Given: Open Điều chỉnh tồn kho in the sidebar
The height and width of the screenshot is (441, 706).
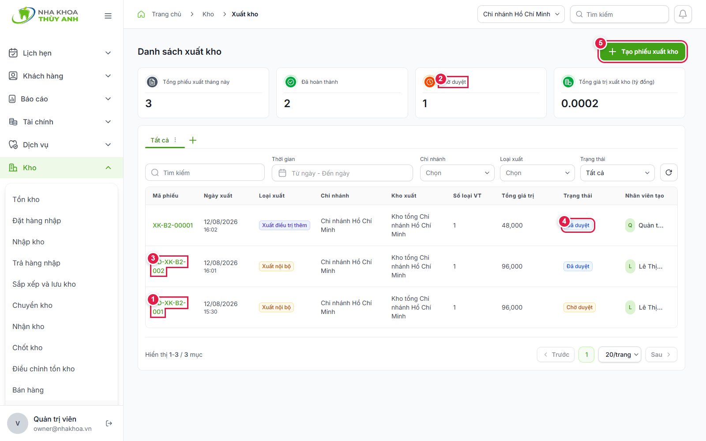Looking at the screenshot, I should coord(44,369).
